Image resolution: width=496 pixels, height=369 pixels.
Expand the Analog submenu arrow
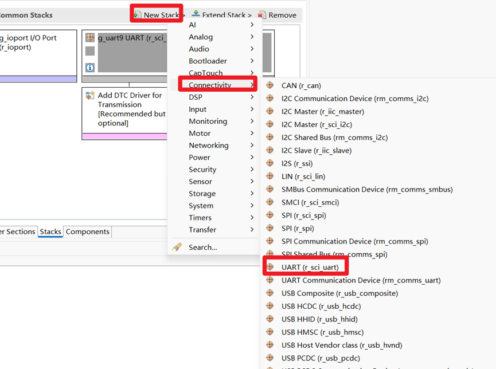[252, 37]
